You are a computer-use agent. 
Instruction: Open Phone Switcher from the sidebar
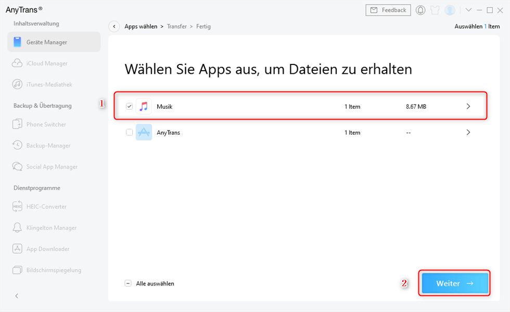click(18, 125)
